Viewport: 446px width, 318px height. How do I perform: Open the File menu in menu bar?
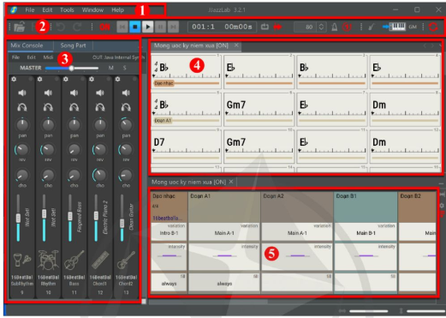click(30, 10)
